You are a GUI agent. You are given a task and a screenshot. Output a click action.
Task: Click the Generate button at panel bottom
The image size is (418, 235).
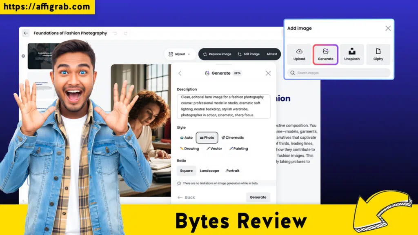pos(258,197)
